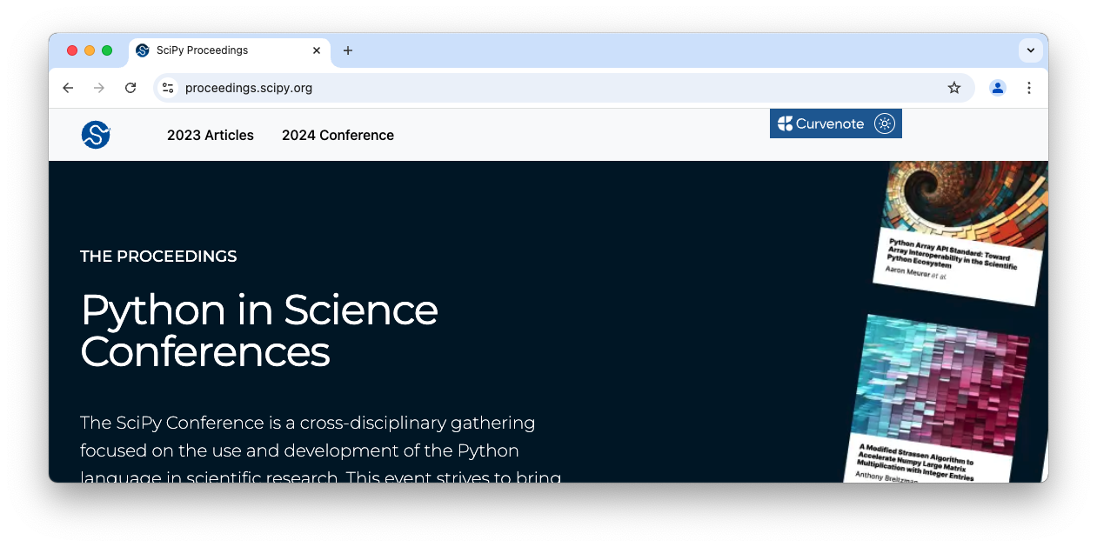Reload the SciPy Proceedings page
Screen dimensions: 1097x547
[x=130, y=88]
